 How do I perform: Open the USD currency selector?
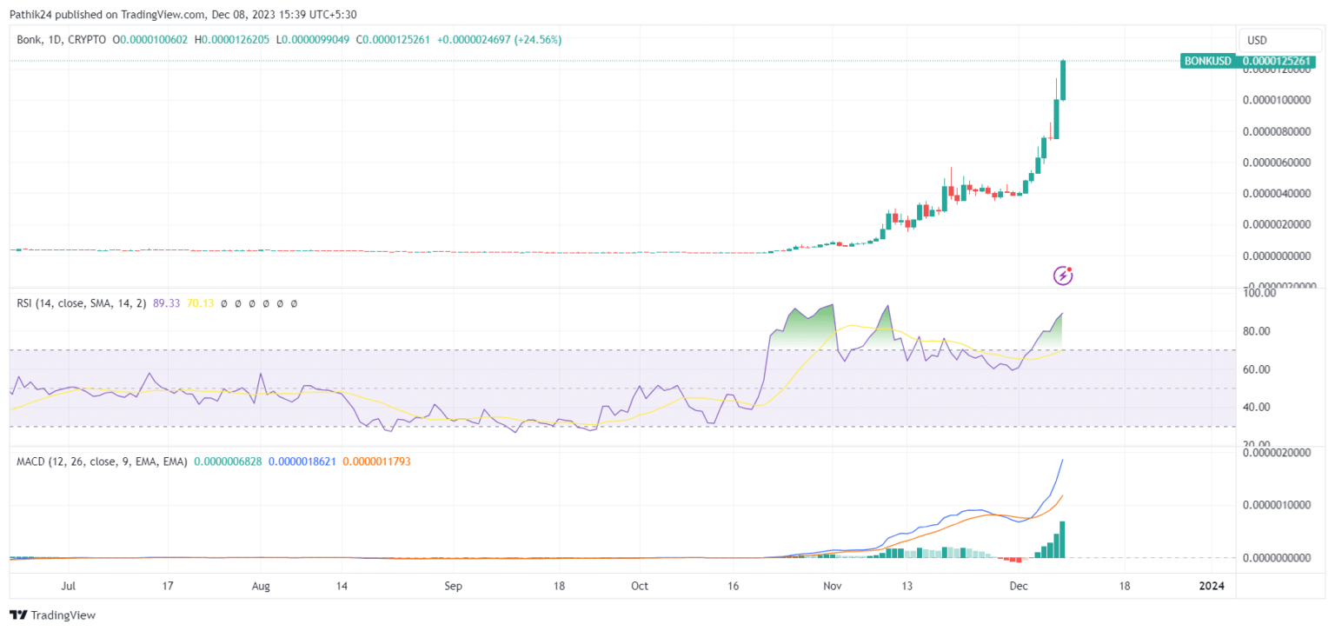(1279, 39)
